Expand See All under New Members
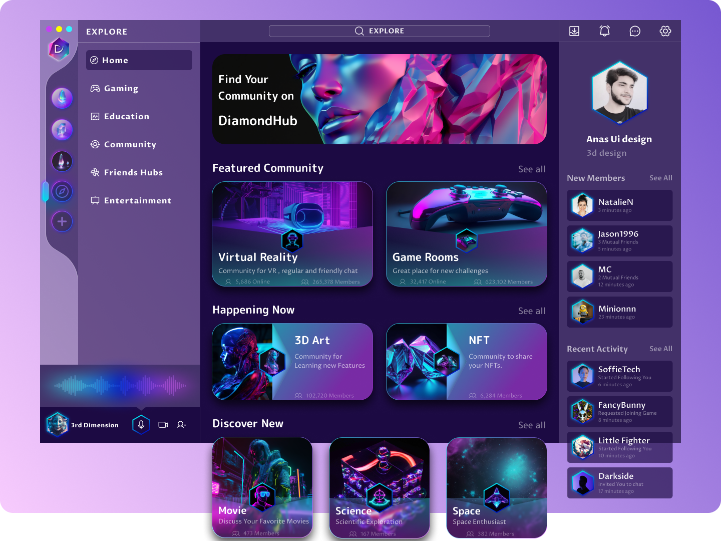This screenshot has height=541, width=721. coord(660,178)
